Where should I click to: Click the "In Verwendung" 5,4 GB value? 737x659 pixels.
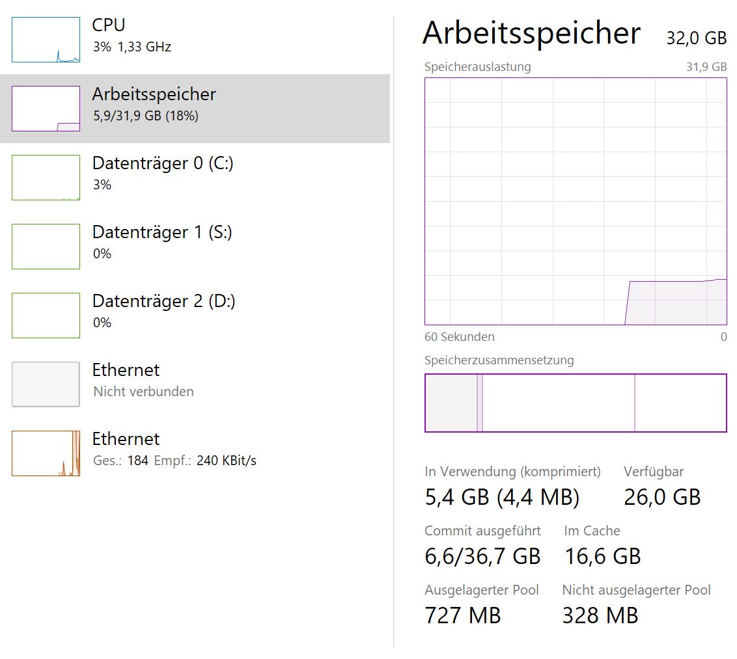[x=501, y=498]
